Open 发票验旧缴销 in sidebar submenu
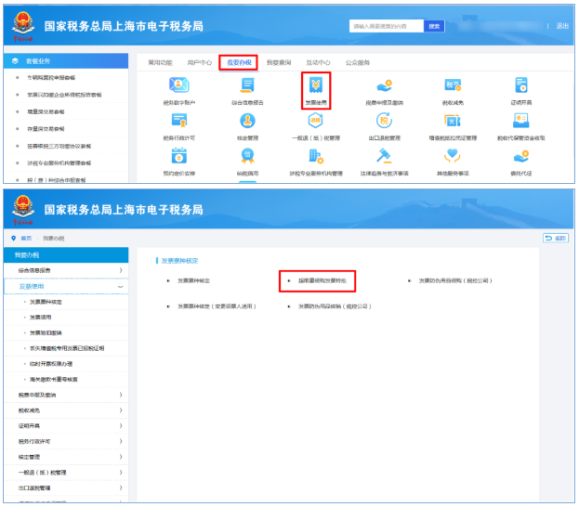Image resolution: width=579 pixels, height=507 pixels. coord(46,332)
